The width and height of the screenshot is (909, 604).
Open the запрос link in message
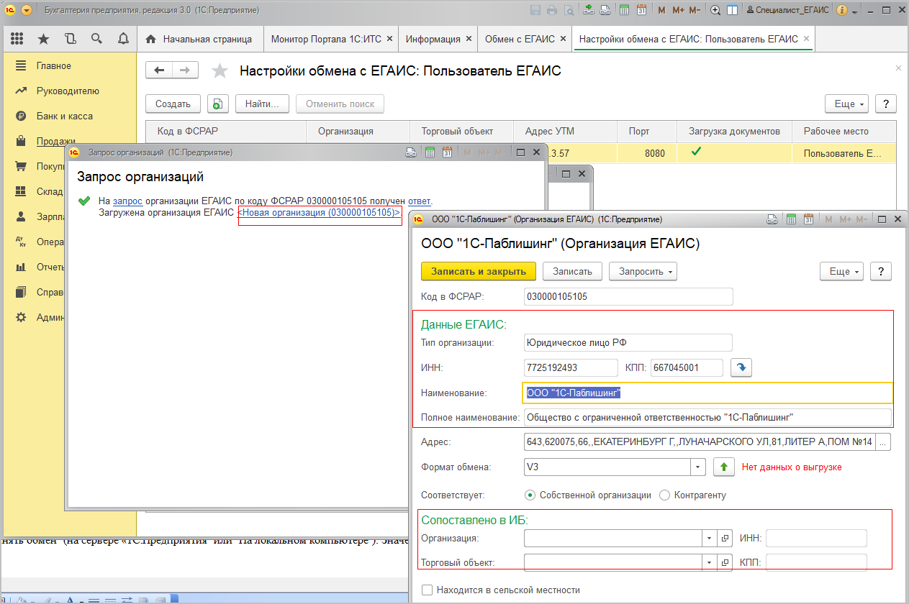coord(127,201)
